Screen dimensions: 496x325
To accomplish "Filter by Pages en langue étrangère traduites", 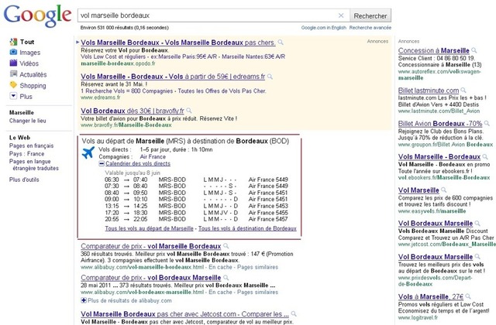I will click(34, 165).
